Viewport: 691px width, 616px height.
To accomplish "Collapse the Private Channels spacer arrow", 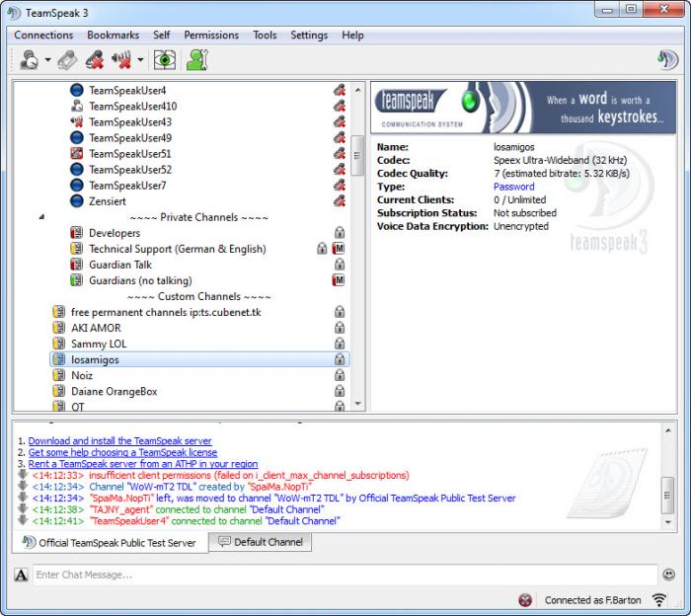I will pyautogui.click(x=41, y=217).
